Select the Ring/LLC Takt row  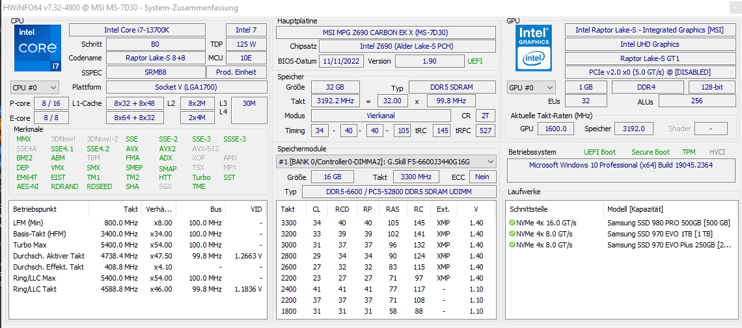[x=138, y=289]
